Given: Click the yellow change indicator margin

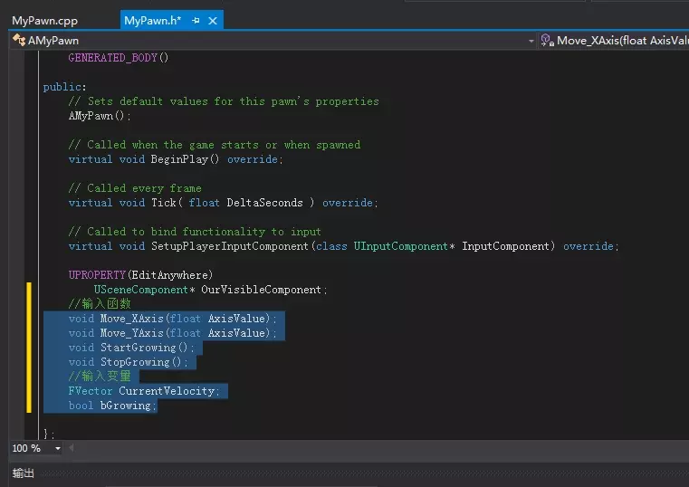Looking at the screenshot, I should 29,348.
